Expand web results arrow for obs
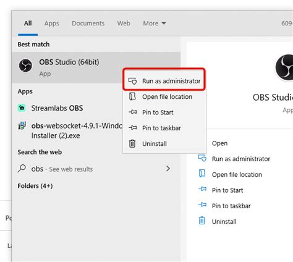Image resolution: width=293 pixels, height=262 pixels. coord(168,169)
